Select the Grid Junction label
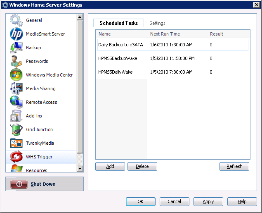 pyautogui.click(x=39, y=129)
